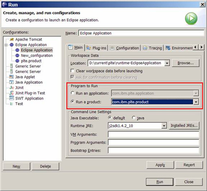Click the Apache Tomcat cat icon
This screenshot has width=207, height=191.
[12, 39]
